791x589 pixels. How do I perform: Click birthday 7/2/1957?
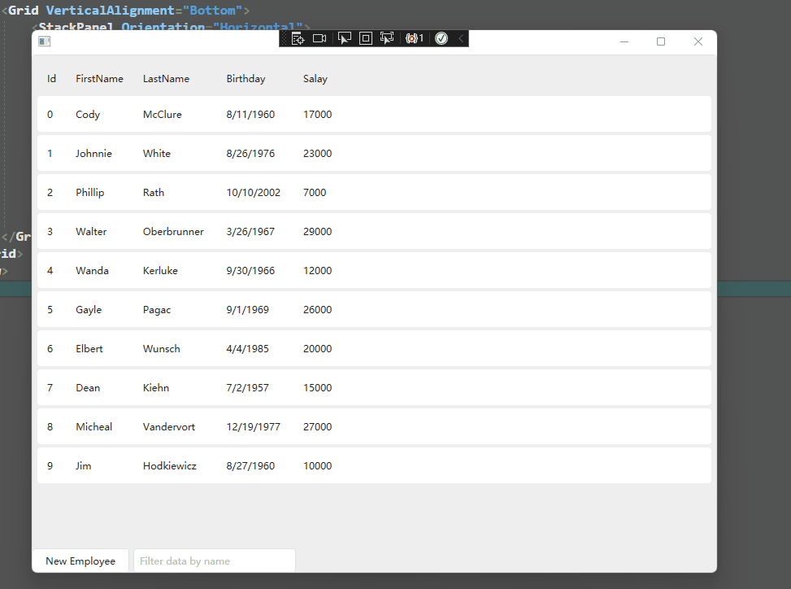tap(248, 387)
